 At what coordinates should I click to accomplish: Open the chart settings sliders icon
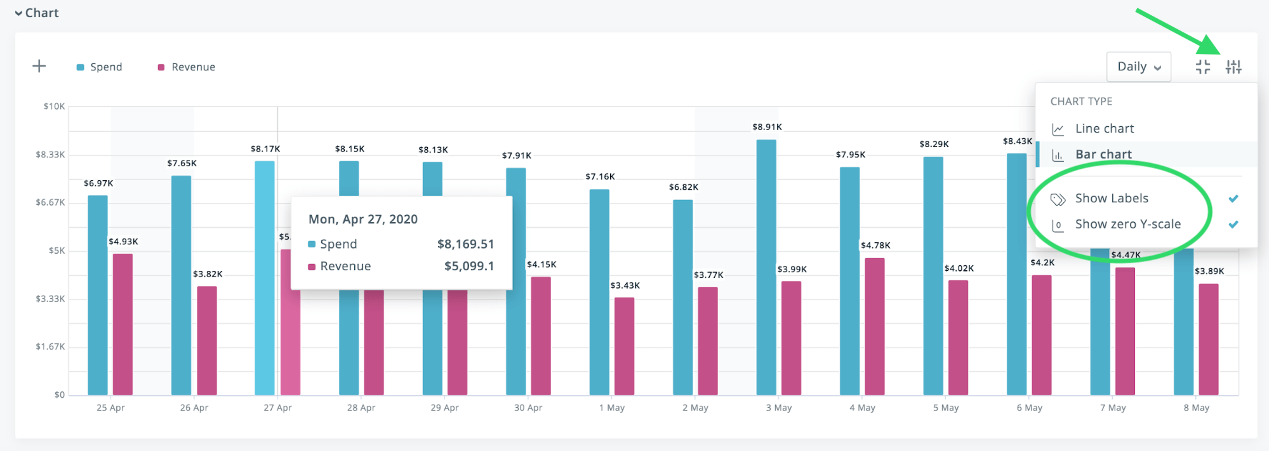click(1233, 67)
